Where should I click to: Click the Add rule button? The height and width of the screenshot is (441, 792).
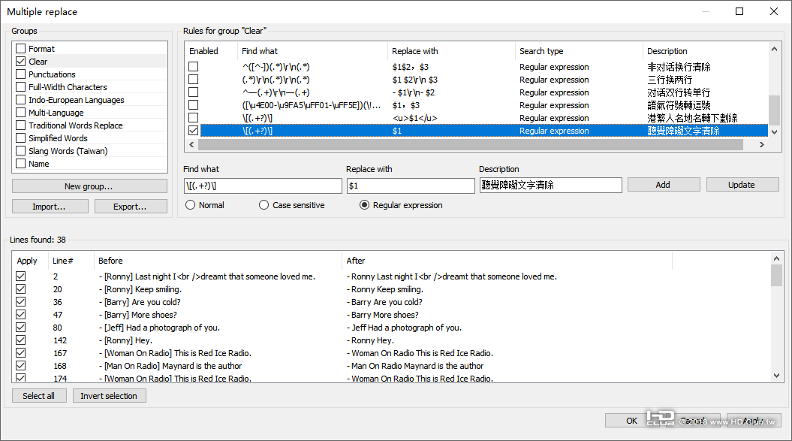click(x=663, y=185)
